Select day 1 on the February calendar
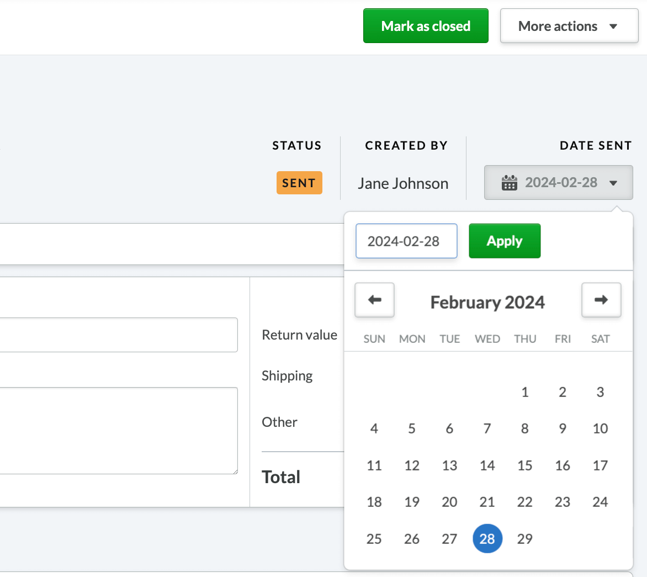This screenshot has height=577, width=647. (524, 392)
